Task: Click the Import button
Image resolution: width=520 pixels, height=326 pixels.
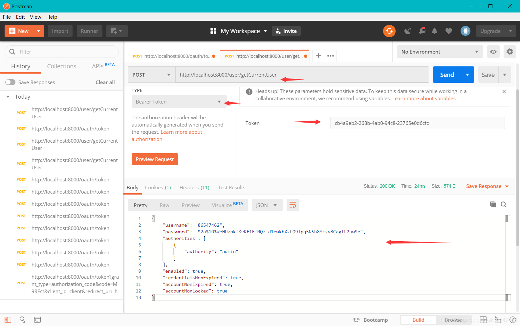Action: coord(60,31)
